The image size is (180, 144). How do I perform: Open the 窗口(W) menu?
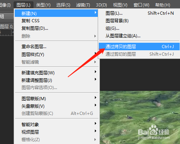pyautogui.click(x=141, y=5)
